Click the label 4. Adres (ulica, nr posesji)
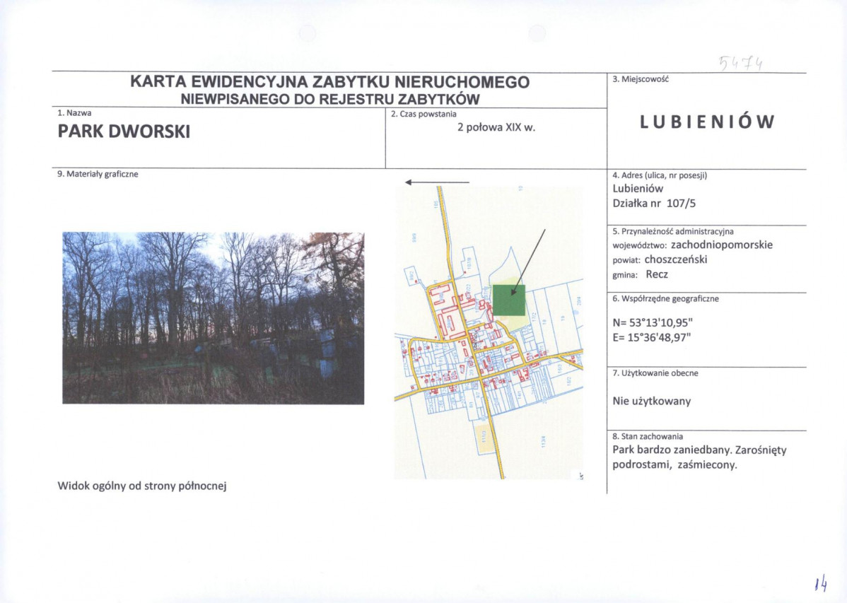 (660, 175)
